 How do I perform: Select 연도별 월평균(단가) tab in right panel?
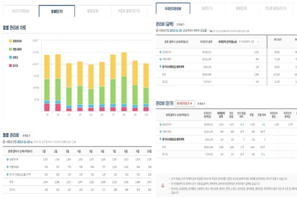[276, 8]
